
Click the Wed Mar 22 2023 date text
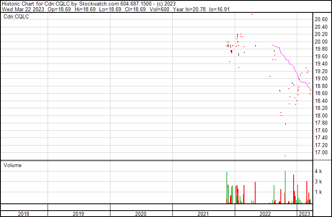pos(22,9)
